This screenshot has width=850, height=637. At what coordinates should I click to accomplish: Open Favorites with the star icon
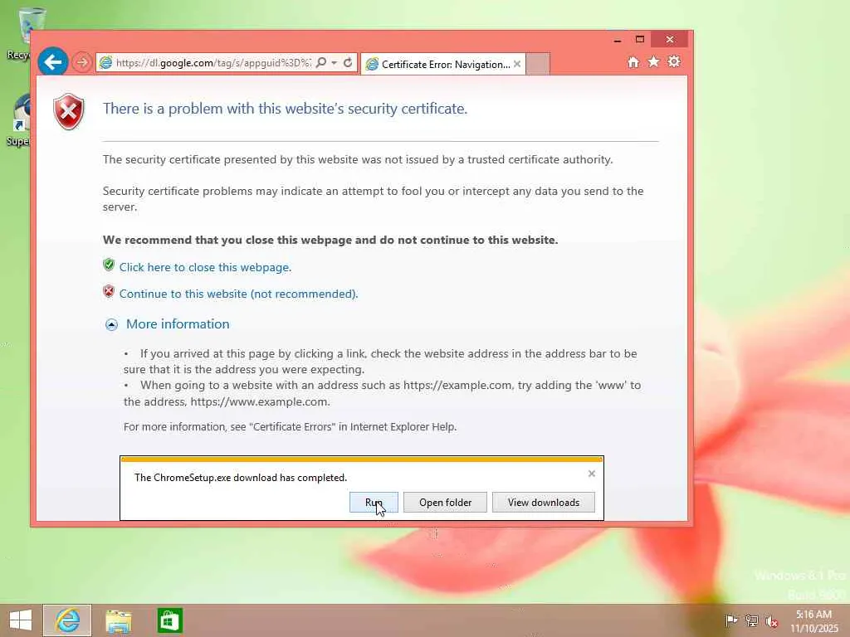point(654,61)
